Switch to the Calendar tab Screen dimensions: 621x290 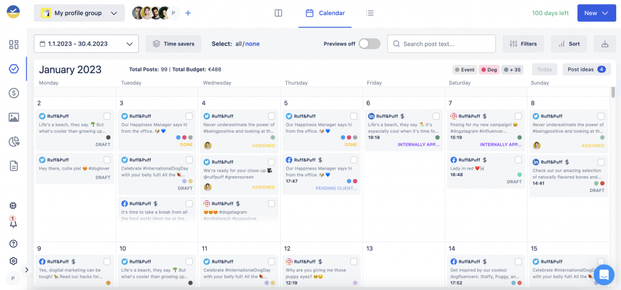pyautogui.click(x=325, y=13)
